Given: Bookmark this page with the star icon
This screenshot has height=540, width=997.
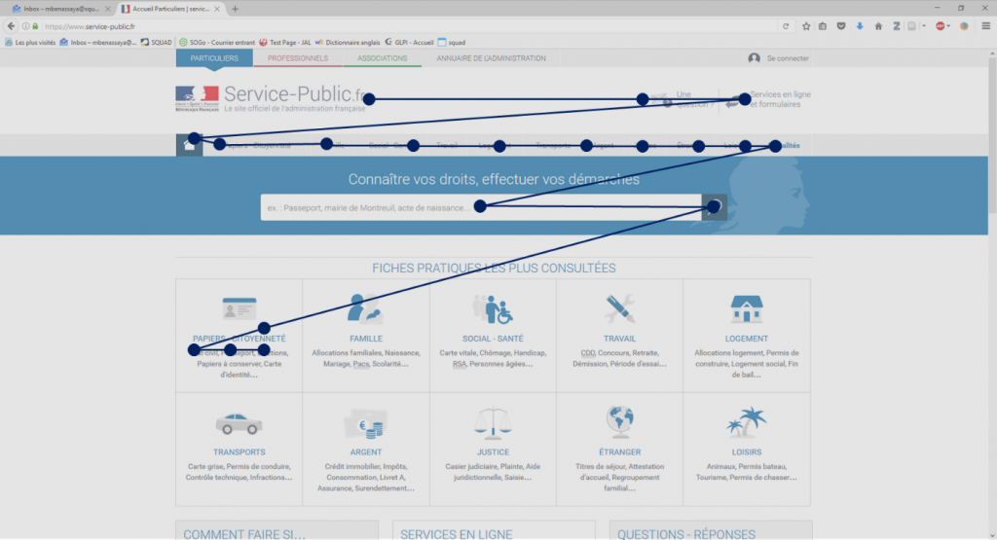Looking at the screenshot, I should pyautogui.click(x=806, y=26).
